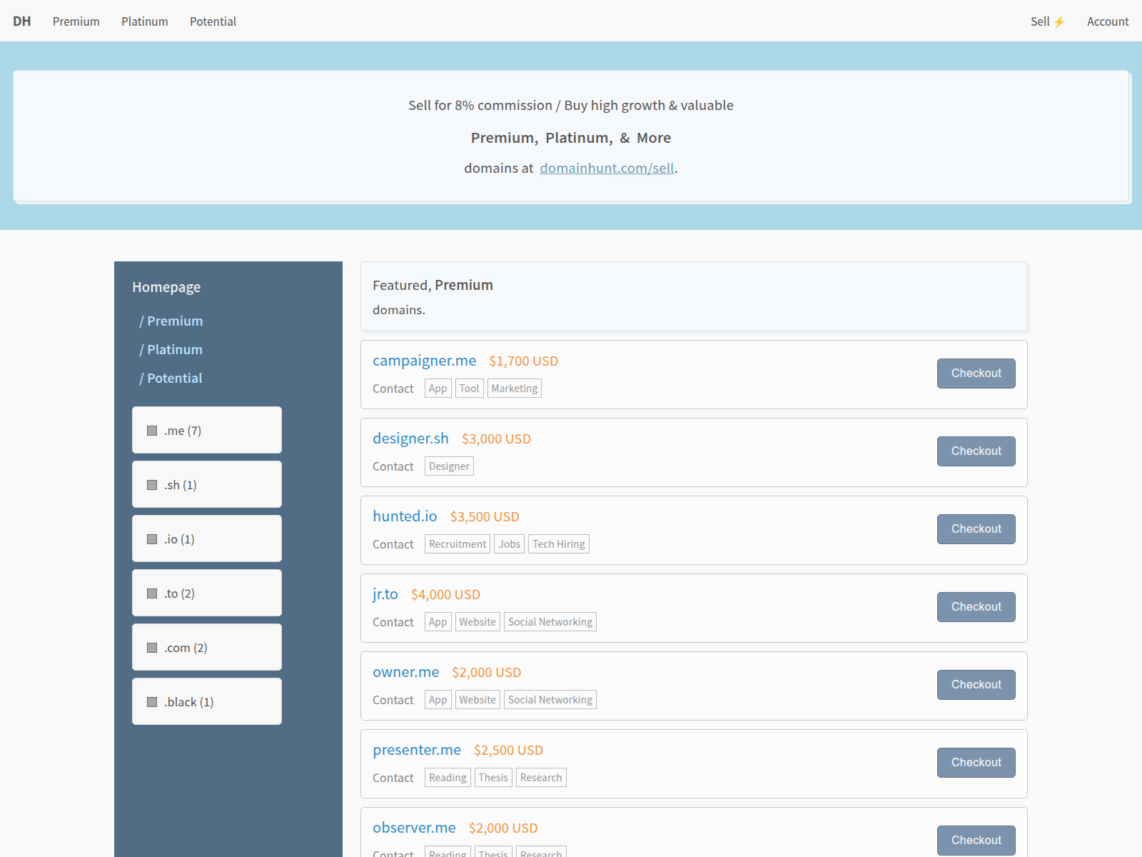Checkout owner.me domain
The height and width of the screenshot is (857, 1142).
tap(976, 685)
